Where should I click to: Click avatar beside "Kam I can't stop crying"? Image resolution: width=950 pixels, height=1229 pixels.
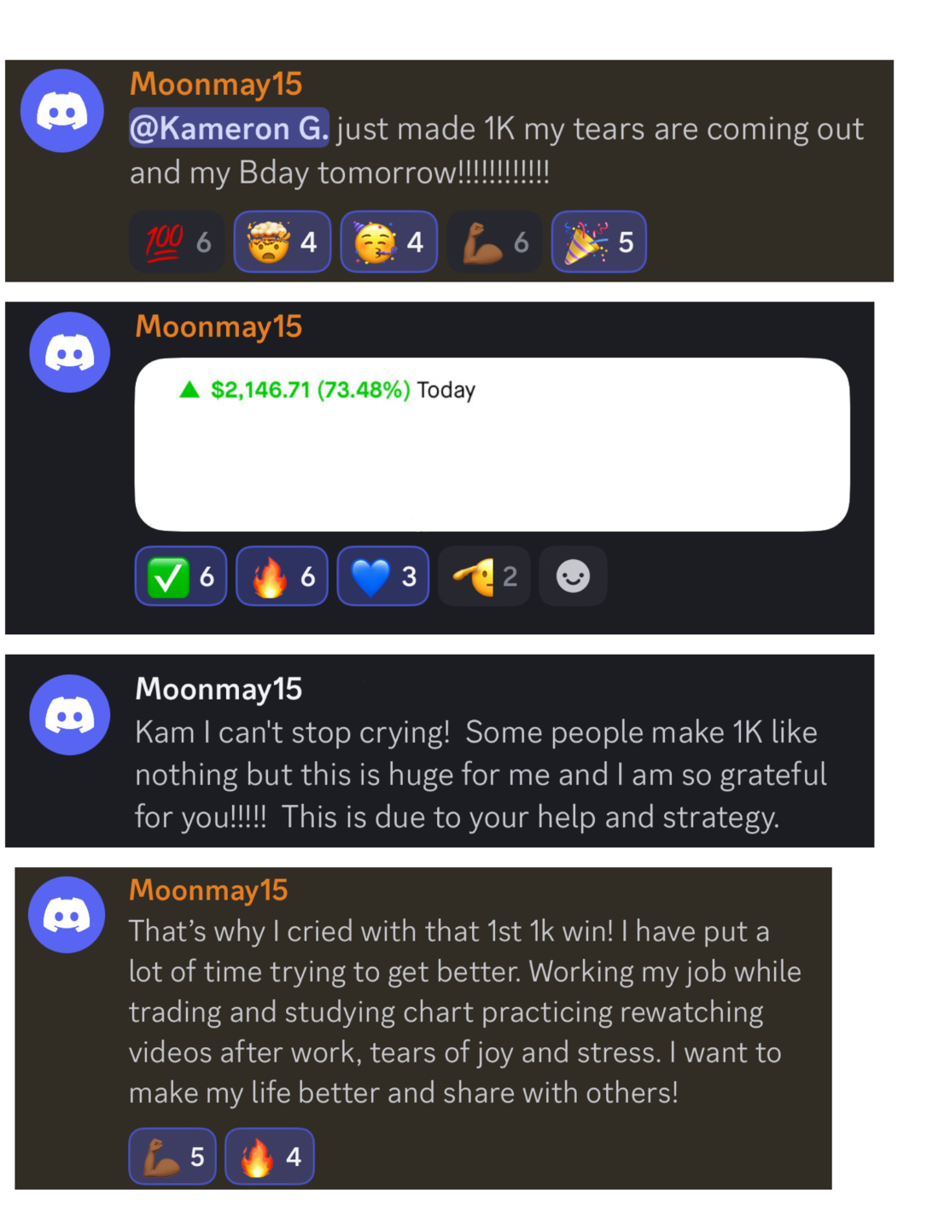70,715
